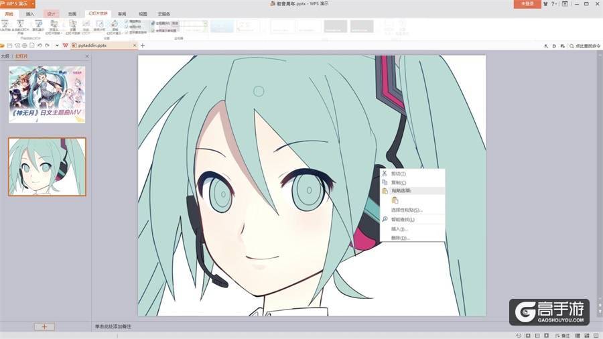This screenshot has width=603, height=339.
Task: Toggle the second checkbox in slideshow settings group
Action: tap(126, 27)
